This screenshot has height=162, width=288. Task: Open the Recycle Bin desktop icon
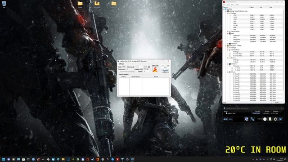pos(4,4)
